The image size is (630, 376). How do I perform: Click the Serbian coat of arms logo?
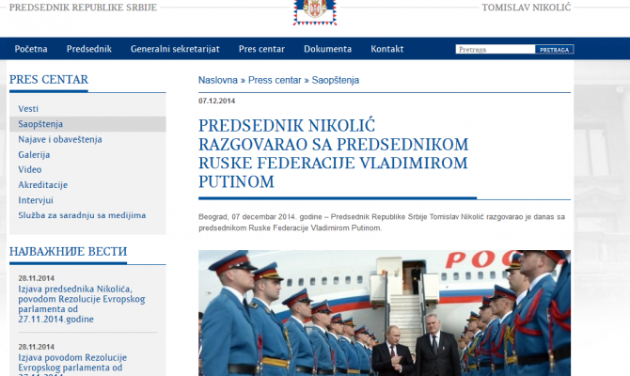(x=315, y=12)
